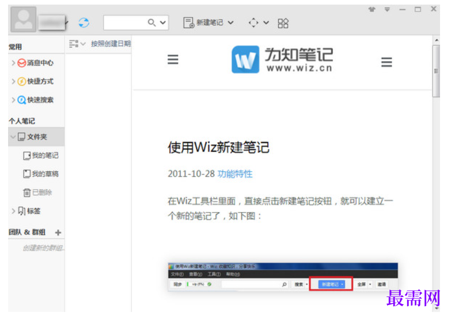Viewport: 451px width, 316px height.
Task: Click the 功能特性 category link
Action: [x=235, y=174]
